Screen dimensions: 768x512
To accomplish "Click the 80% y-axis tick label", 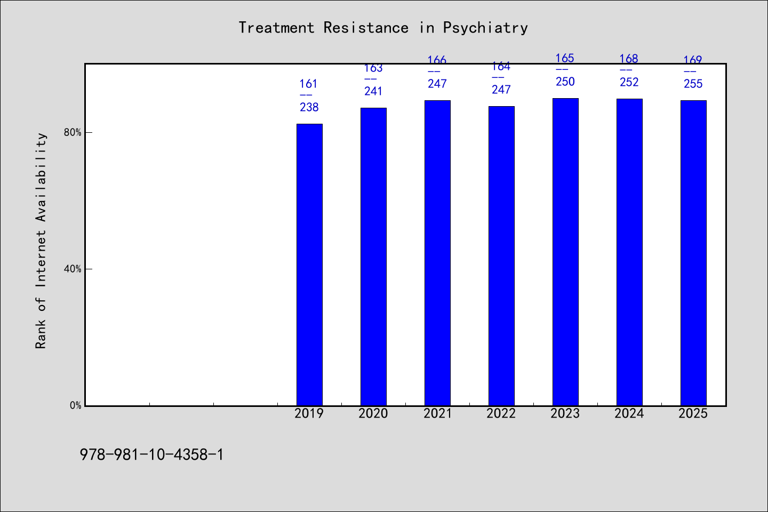I will point(73,132).
